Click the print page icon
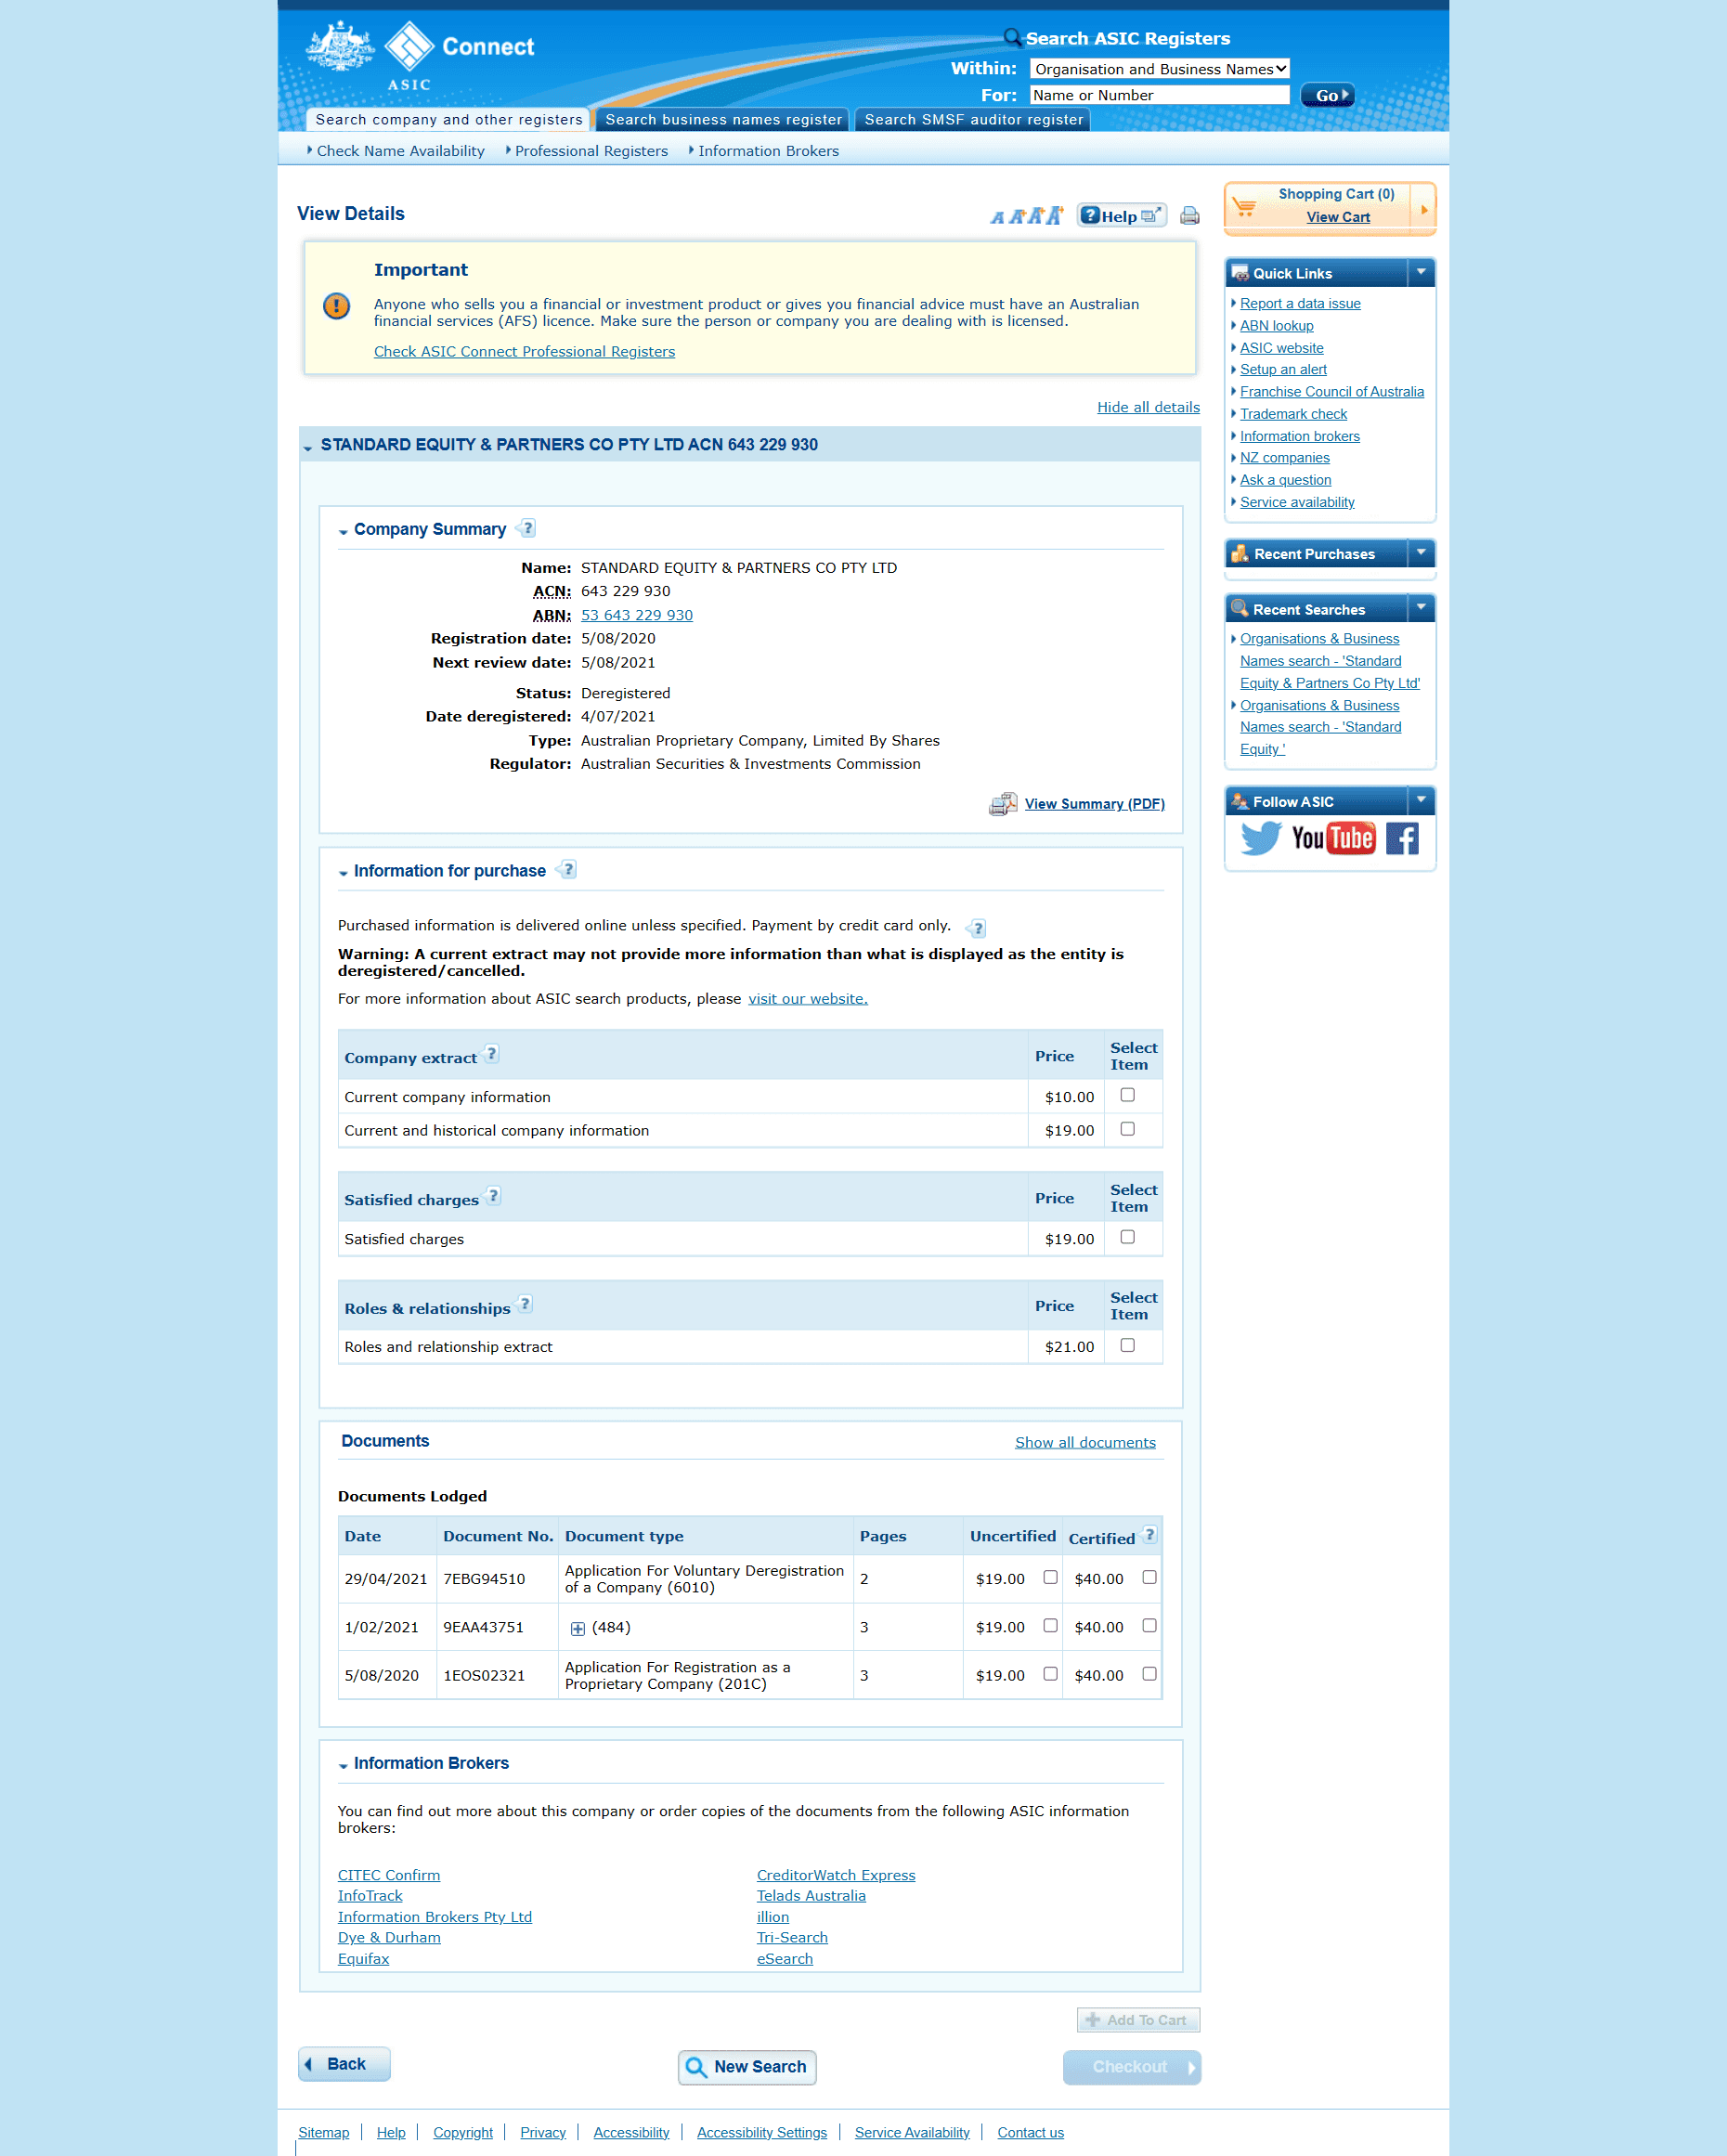Image resolution: width=1727 pixels, height=2156 pixels. tap(1189, 216)
